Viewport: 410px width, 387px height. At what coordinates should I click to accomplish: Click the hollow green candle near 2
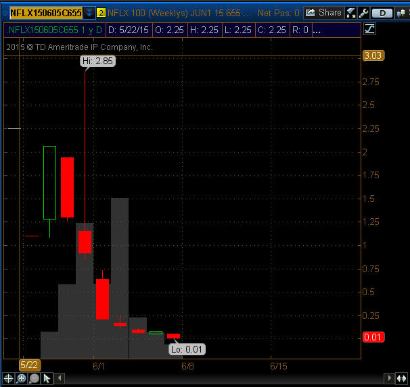(49, 182)
